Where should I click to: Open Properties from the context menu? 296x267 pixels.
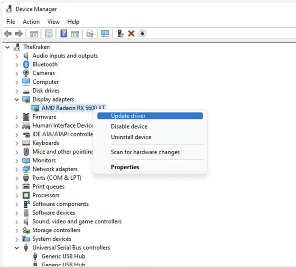pos(125,167)
